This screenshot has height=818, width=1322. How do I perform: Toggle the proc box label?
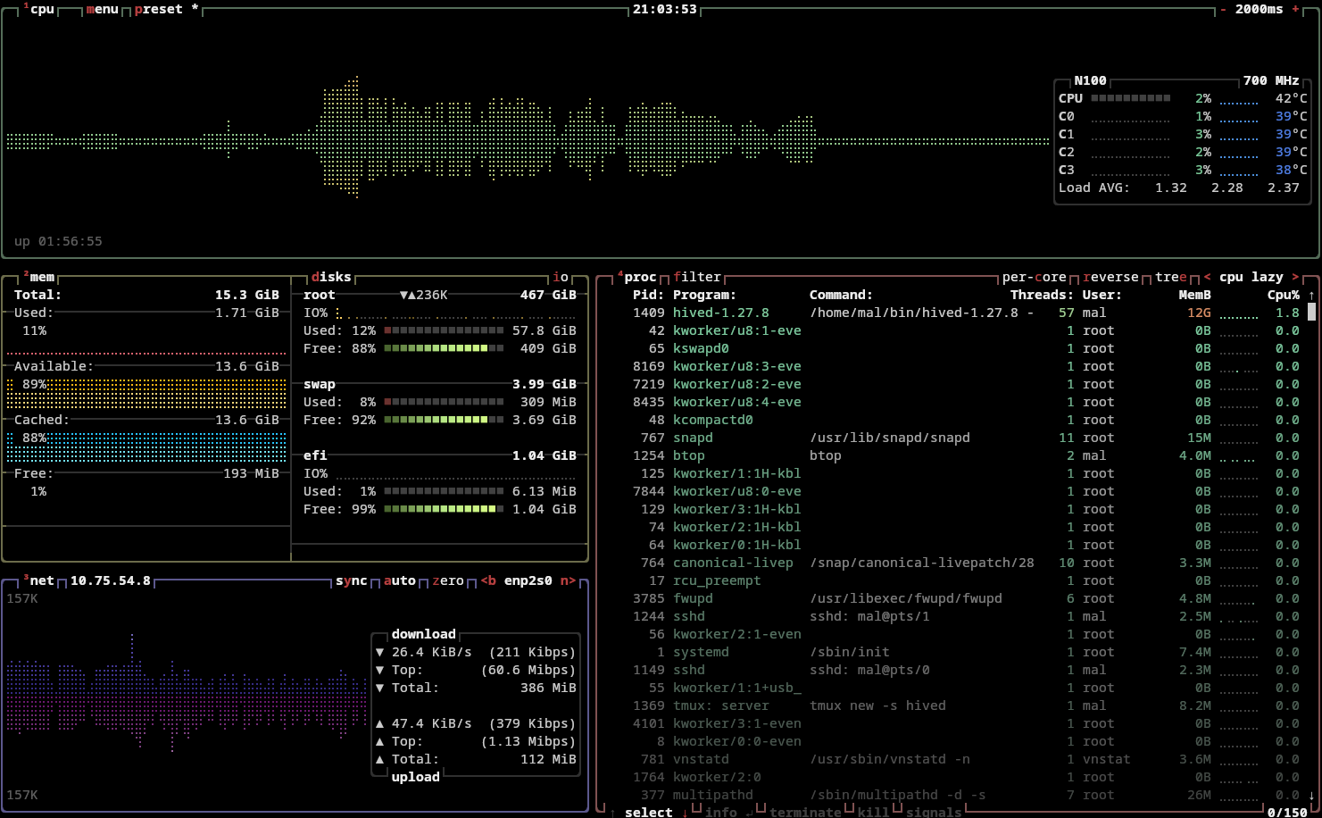[637, 277]
